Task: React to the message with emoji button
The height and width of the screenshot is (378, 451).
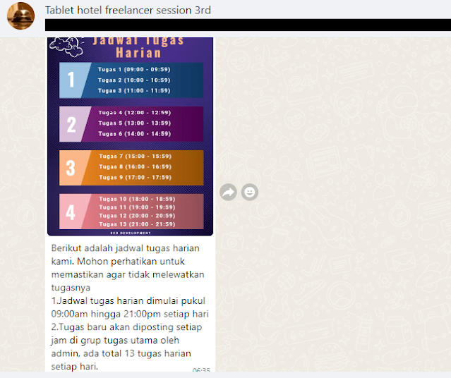Action: (x=250, y=192)
